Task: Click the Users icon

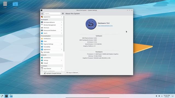Action: point(42,41)
